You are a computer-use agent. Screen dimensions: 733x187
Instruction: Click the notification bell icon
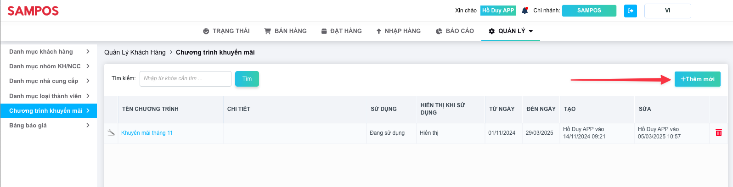(525, 11)
